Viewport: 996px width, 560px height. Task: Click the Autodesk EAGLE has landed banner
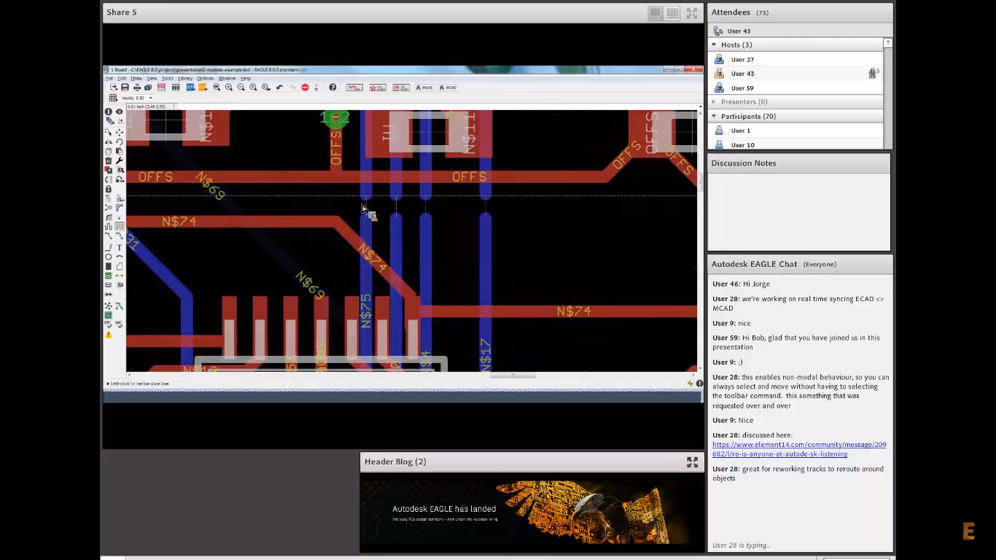pos(532,513)
